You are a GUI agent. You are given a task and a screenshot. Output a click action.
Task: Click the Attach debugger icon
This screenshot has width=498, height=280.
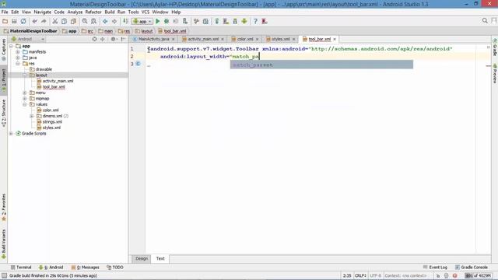[x=185, y=21]
